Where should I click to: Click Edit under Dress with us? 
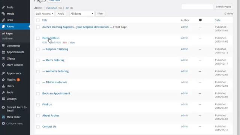tap(45, 42)
